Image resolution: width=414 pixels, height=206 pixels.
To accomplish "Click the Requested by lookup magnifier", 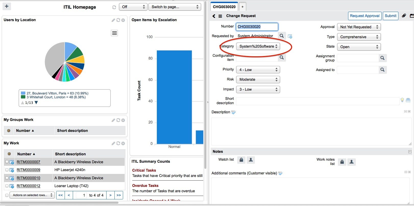I will tap(281, 36).
